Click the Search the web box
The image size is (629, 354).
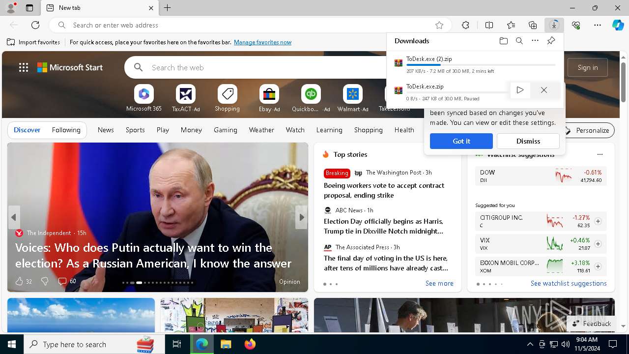pos(265,67)
